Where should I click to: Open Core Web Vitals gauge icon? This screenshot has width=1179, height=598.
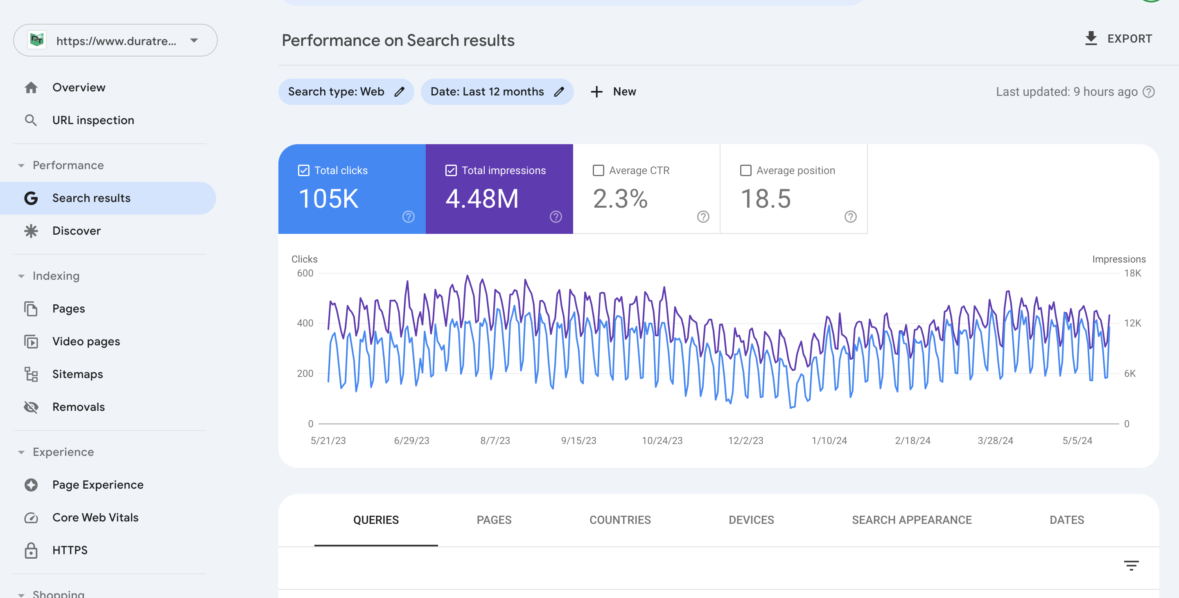point(31,517)
